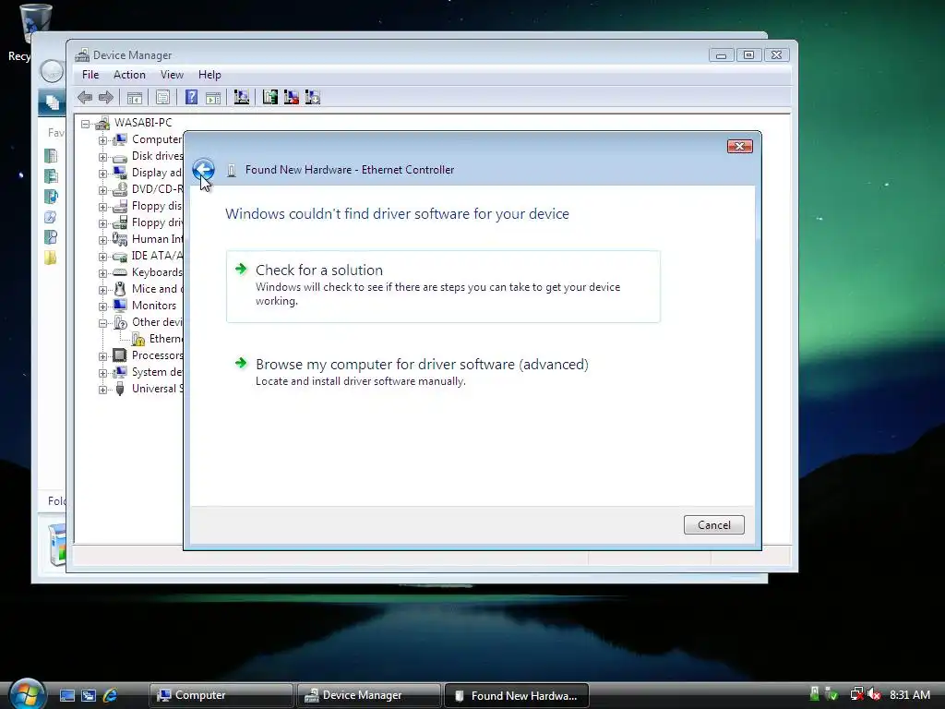Click Show Desktop in Quick Launch
Viewport: 945px width, 709px height.
coord(66,695)
